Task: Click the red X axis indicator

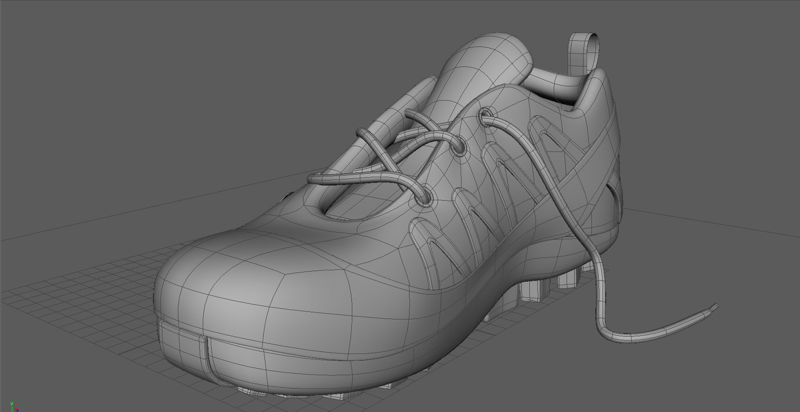Action: point(16,409)
